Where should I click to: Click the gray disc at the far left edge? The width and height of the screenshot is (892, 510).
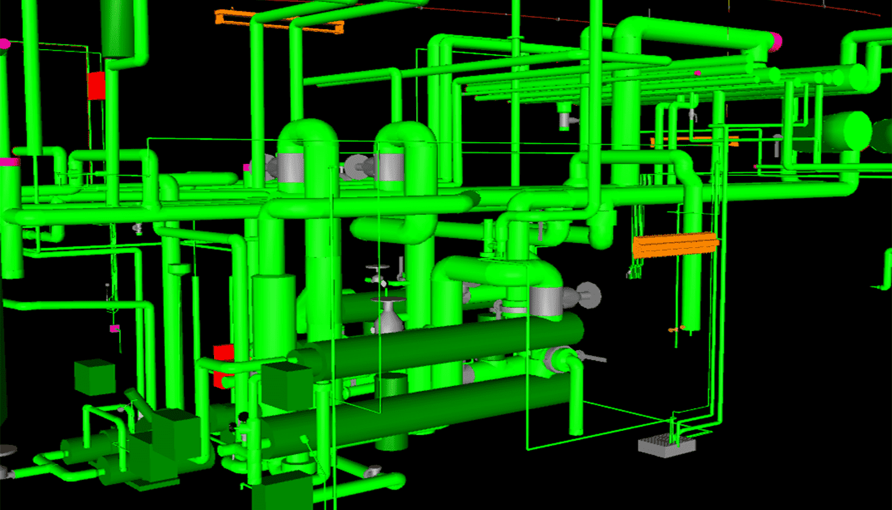6,451
